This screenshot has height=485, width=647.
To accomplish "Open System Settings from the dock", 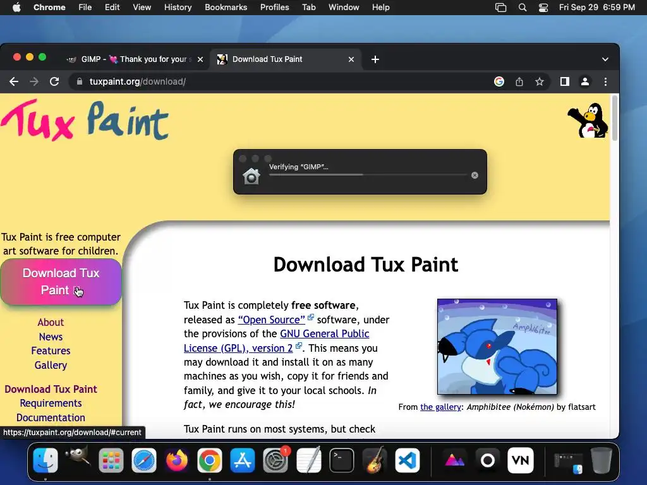I will pos(275,460).
